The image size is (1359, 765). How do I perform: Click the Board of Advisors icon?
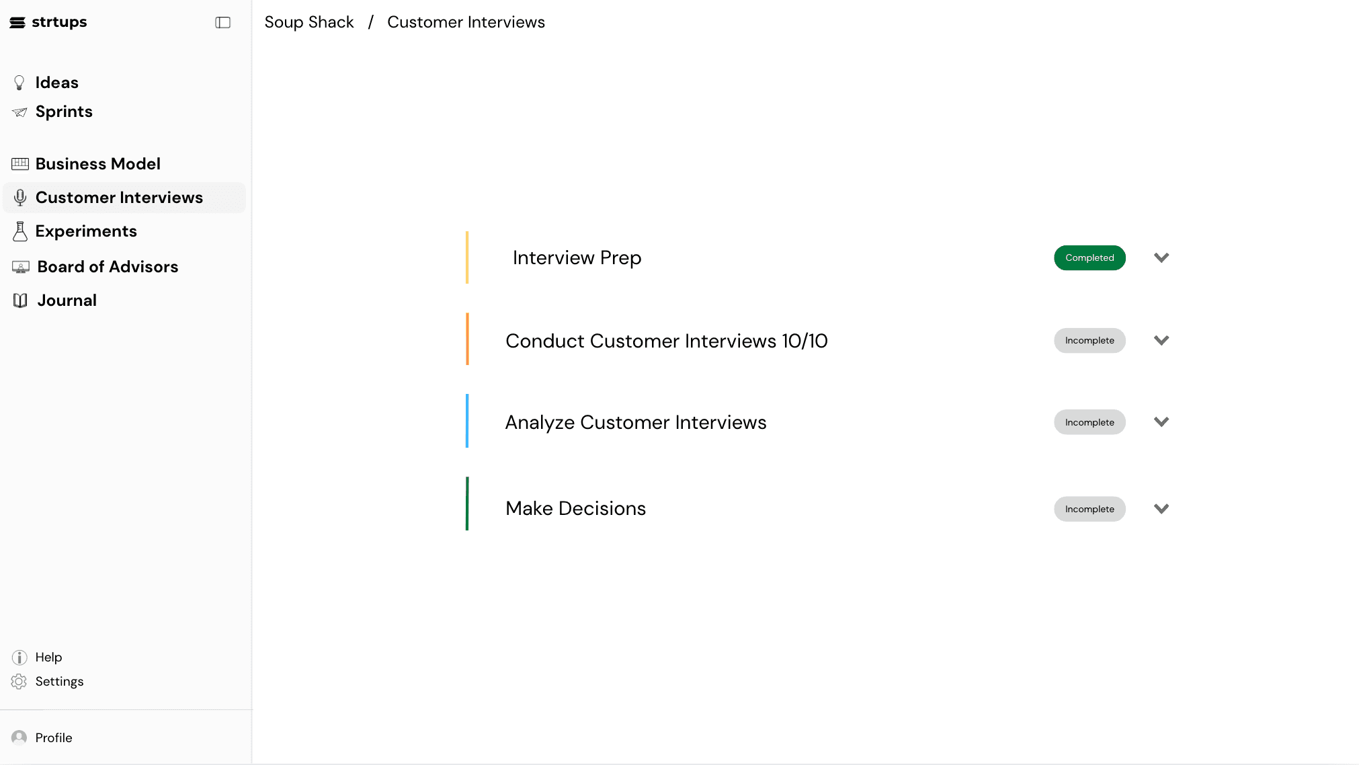click(x=19, y=266)
